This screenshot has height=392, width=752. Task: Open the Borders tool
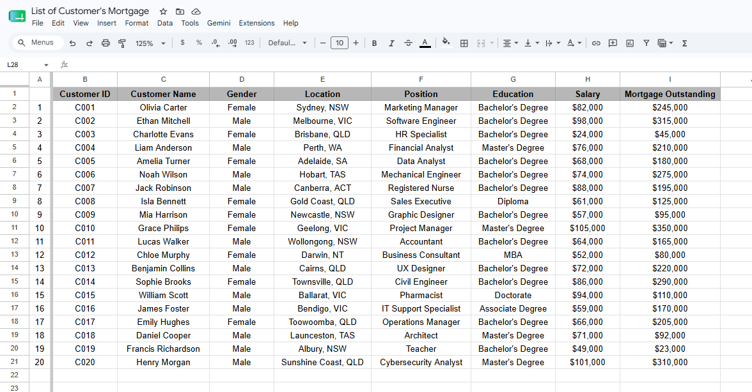(464, 43)
